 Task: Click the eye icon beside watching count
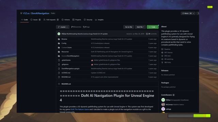pyautogui.click(x=162, y=59)
